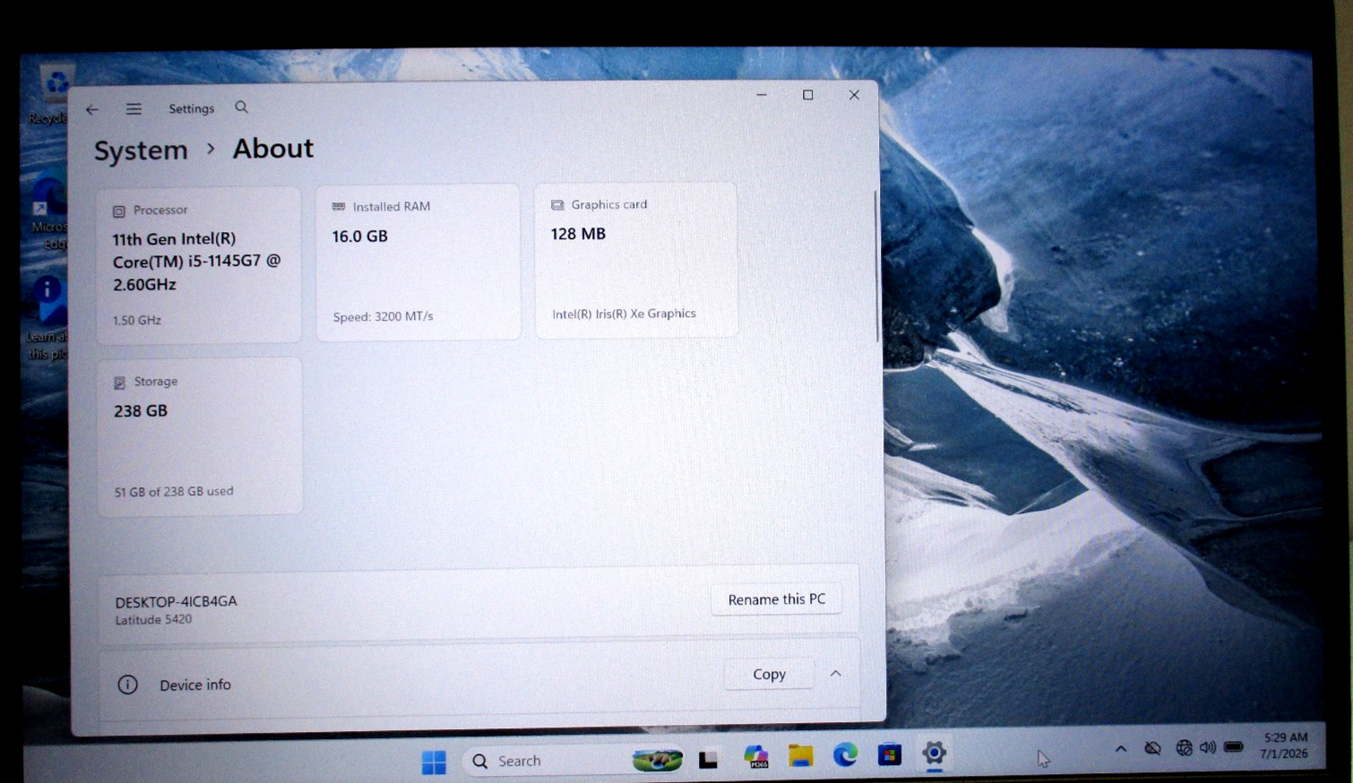Select the Installed RAM card
Image resolution: width=1353 pixels, height=783 pixels.
click(418, 262)
